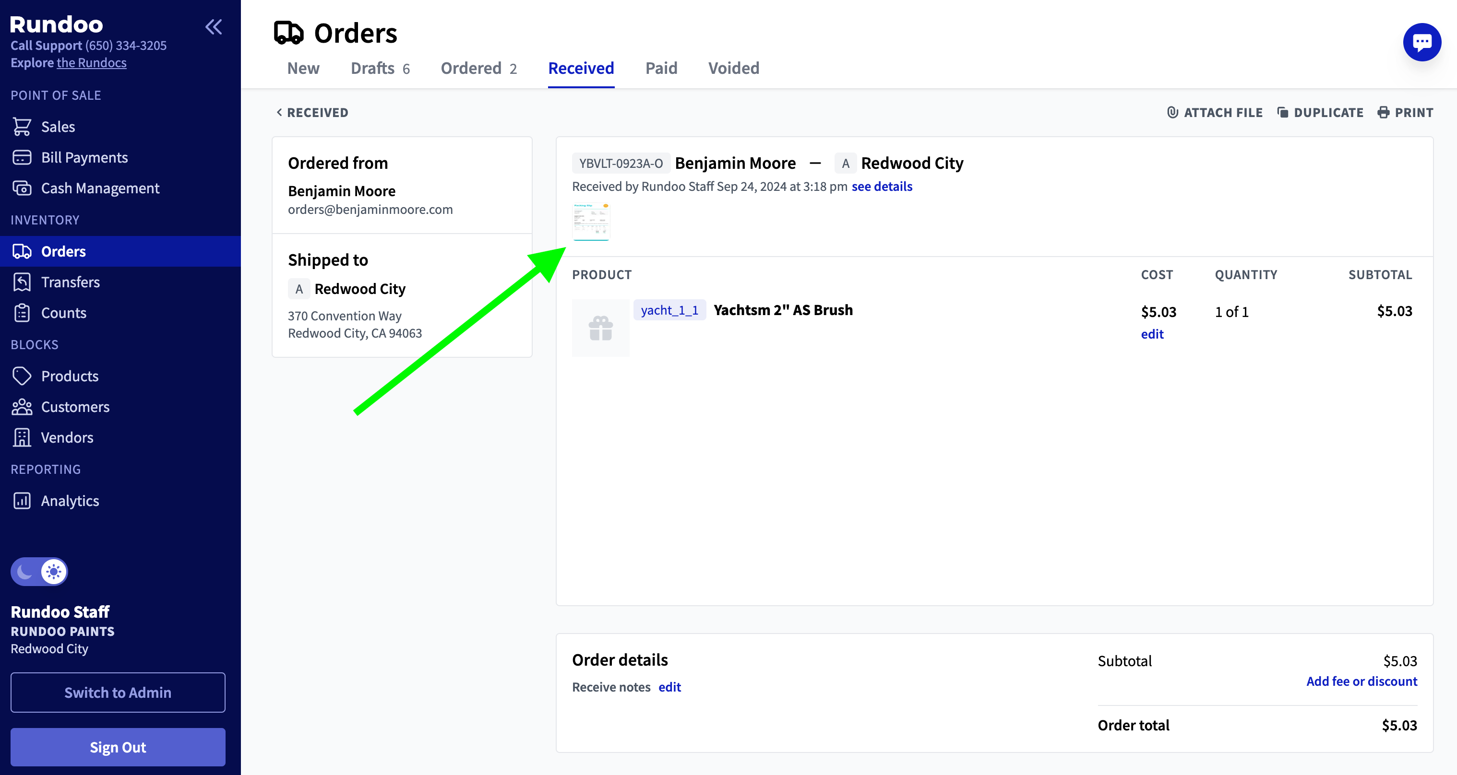Click the Cash Management icon
Image resolution: width=1457 pixels, height=775 pixels.
click(x=22, y=188)
